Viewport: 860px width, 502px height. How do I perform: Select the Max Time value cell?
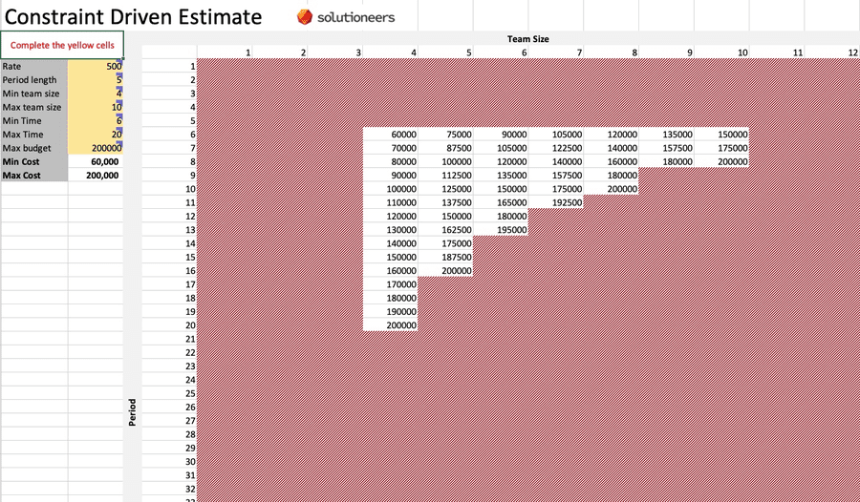coord(96,135)
